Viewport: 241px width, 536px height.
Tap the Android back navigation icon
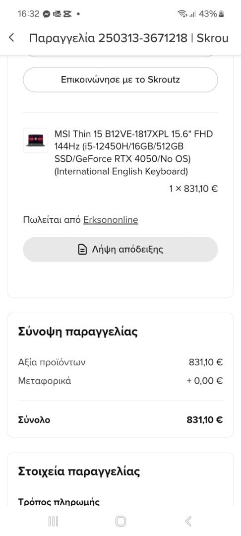tap(188, 521)
